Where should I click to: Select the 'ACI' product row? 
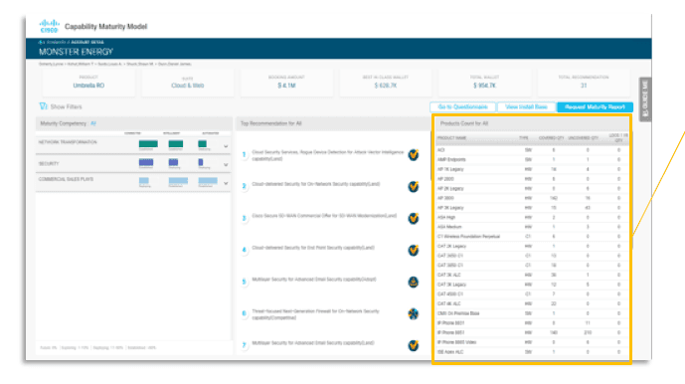[532, 150]
